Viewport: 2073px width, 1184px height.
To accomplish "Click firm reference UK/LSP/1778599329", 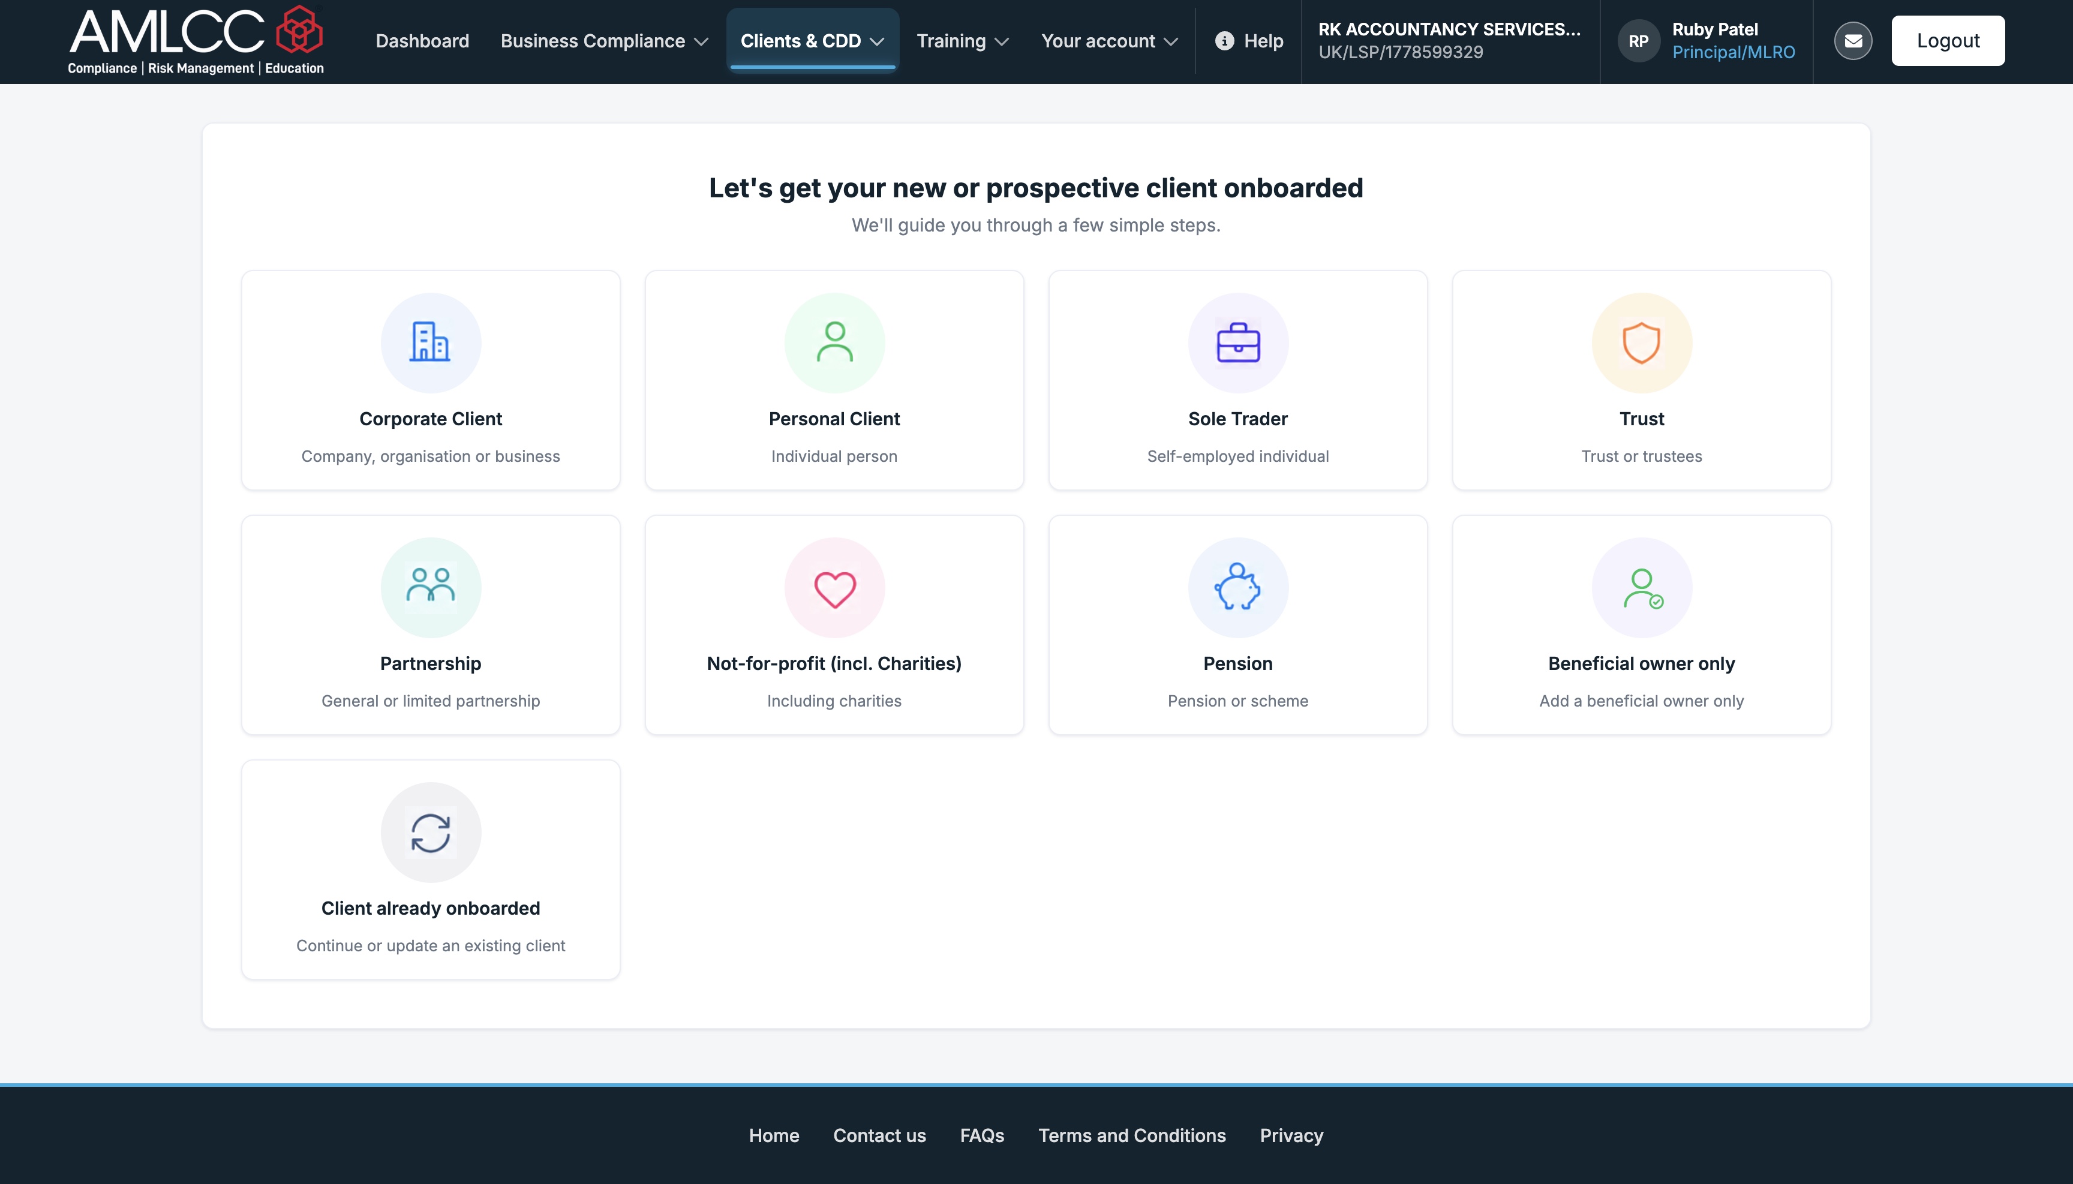I will click(1401, 52).
